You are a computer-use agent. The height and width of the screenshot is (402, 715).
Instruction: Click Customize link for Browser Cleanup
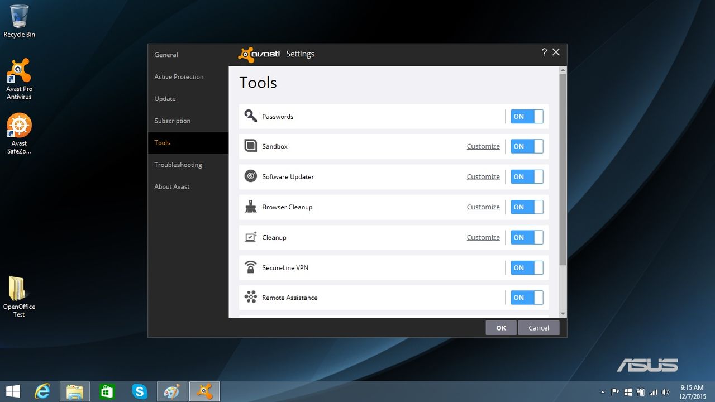coord(483,207)
